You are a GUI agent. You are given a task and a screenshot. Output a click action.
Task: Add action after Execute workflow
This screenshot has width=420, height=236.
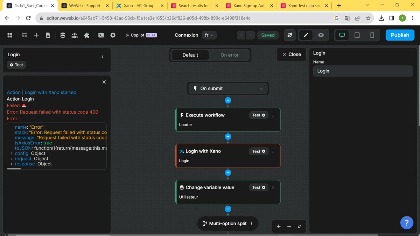(228, 136)
